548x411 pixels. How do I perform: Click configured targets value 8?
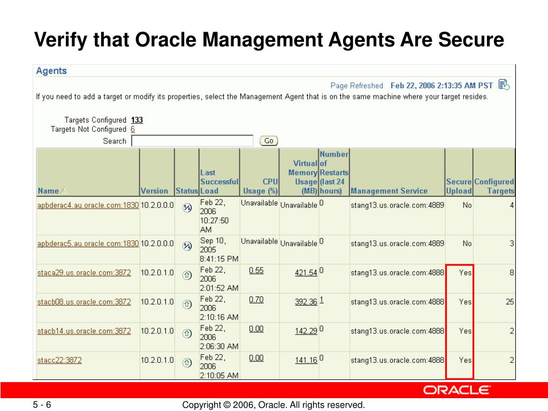click(x=512, y=272)
